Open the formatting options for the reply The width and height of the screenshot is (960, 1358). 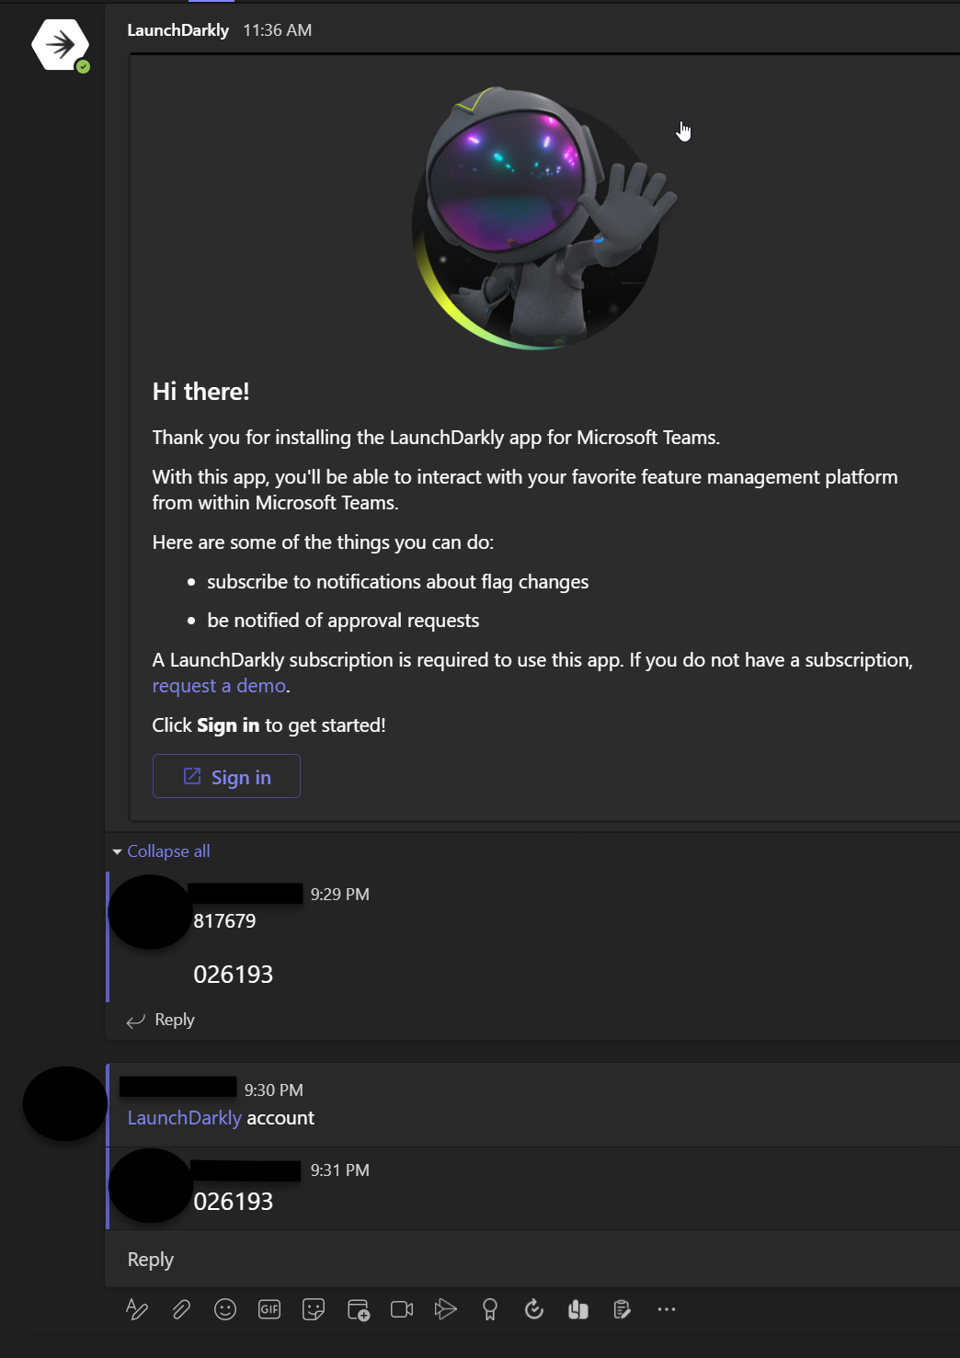136,1308
